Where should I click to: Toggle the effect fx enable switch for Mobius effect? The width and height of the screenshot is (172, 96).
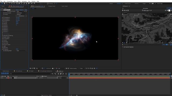[2, 10]
